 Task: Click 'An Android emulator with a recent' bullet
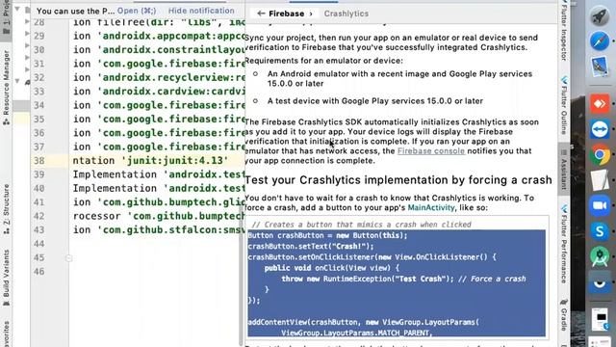(399, 79)
